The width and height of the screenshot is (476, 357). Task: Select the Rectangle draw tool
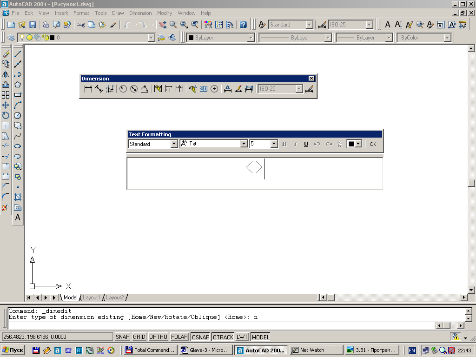18,95
